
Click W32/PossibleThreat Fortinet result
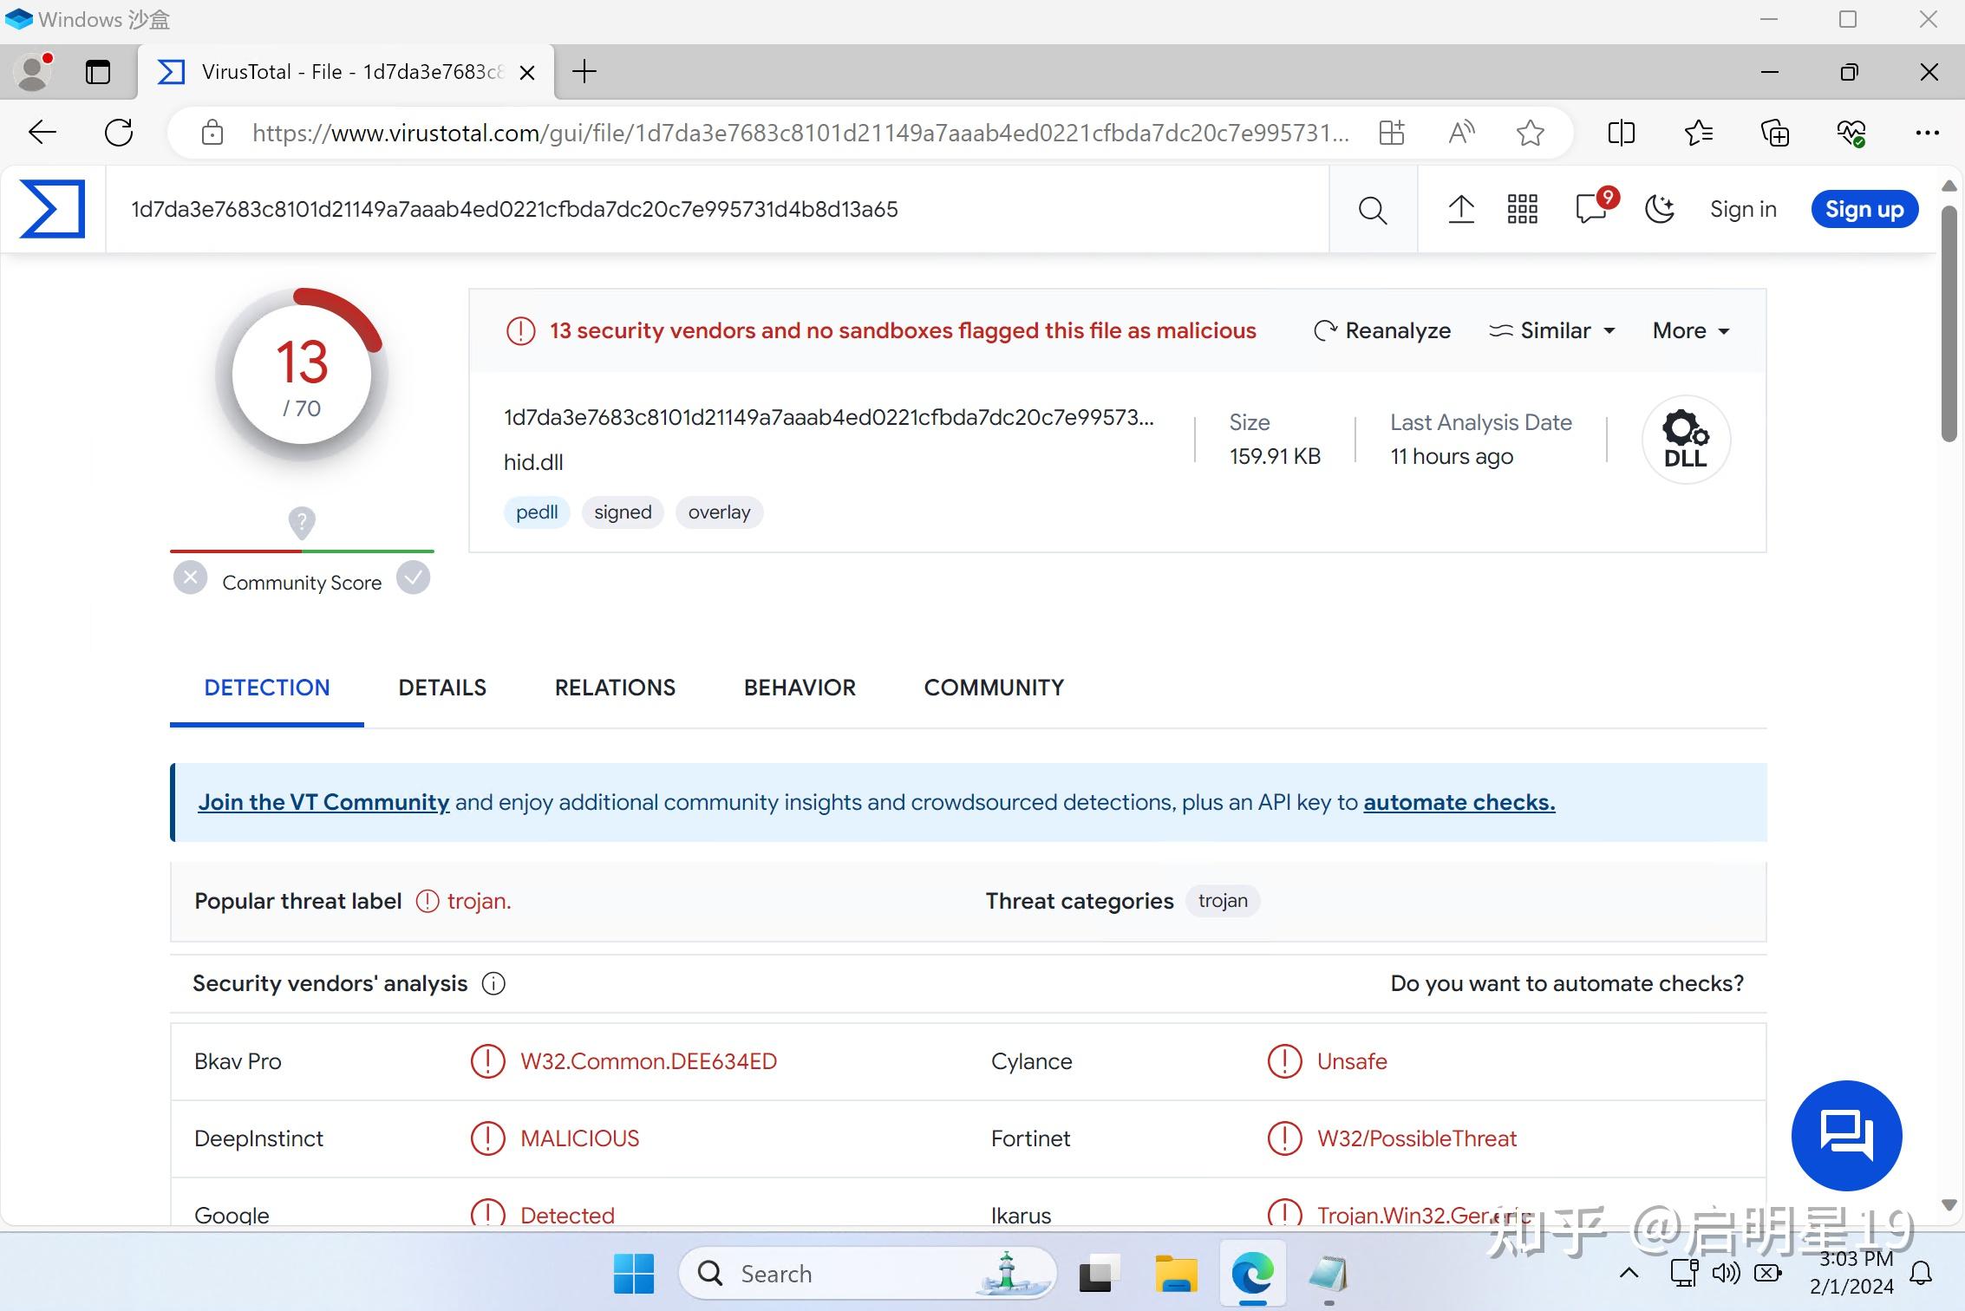point(1417,1138)
